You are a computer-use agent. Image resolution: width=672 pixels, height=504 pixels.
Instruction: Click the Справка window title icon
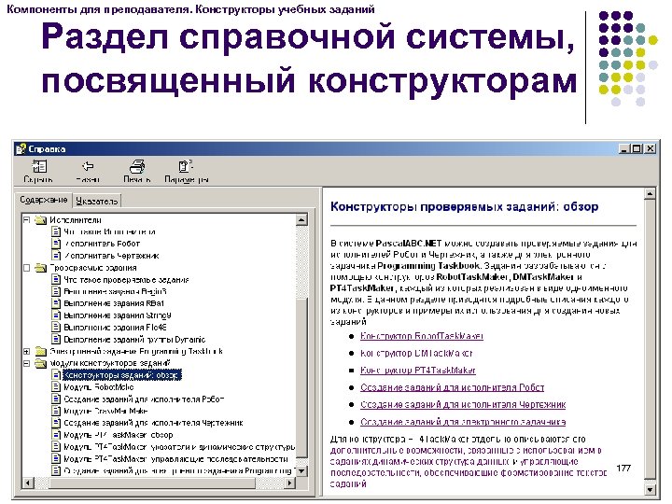point(21,149)
